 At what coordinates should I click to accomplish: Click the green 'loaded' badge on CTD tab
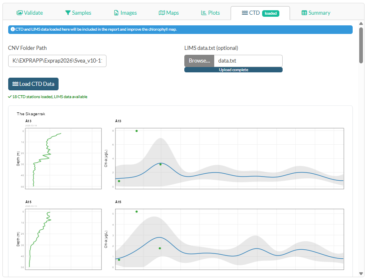tap(270, 13)
